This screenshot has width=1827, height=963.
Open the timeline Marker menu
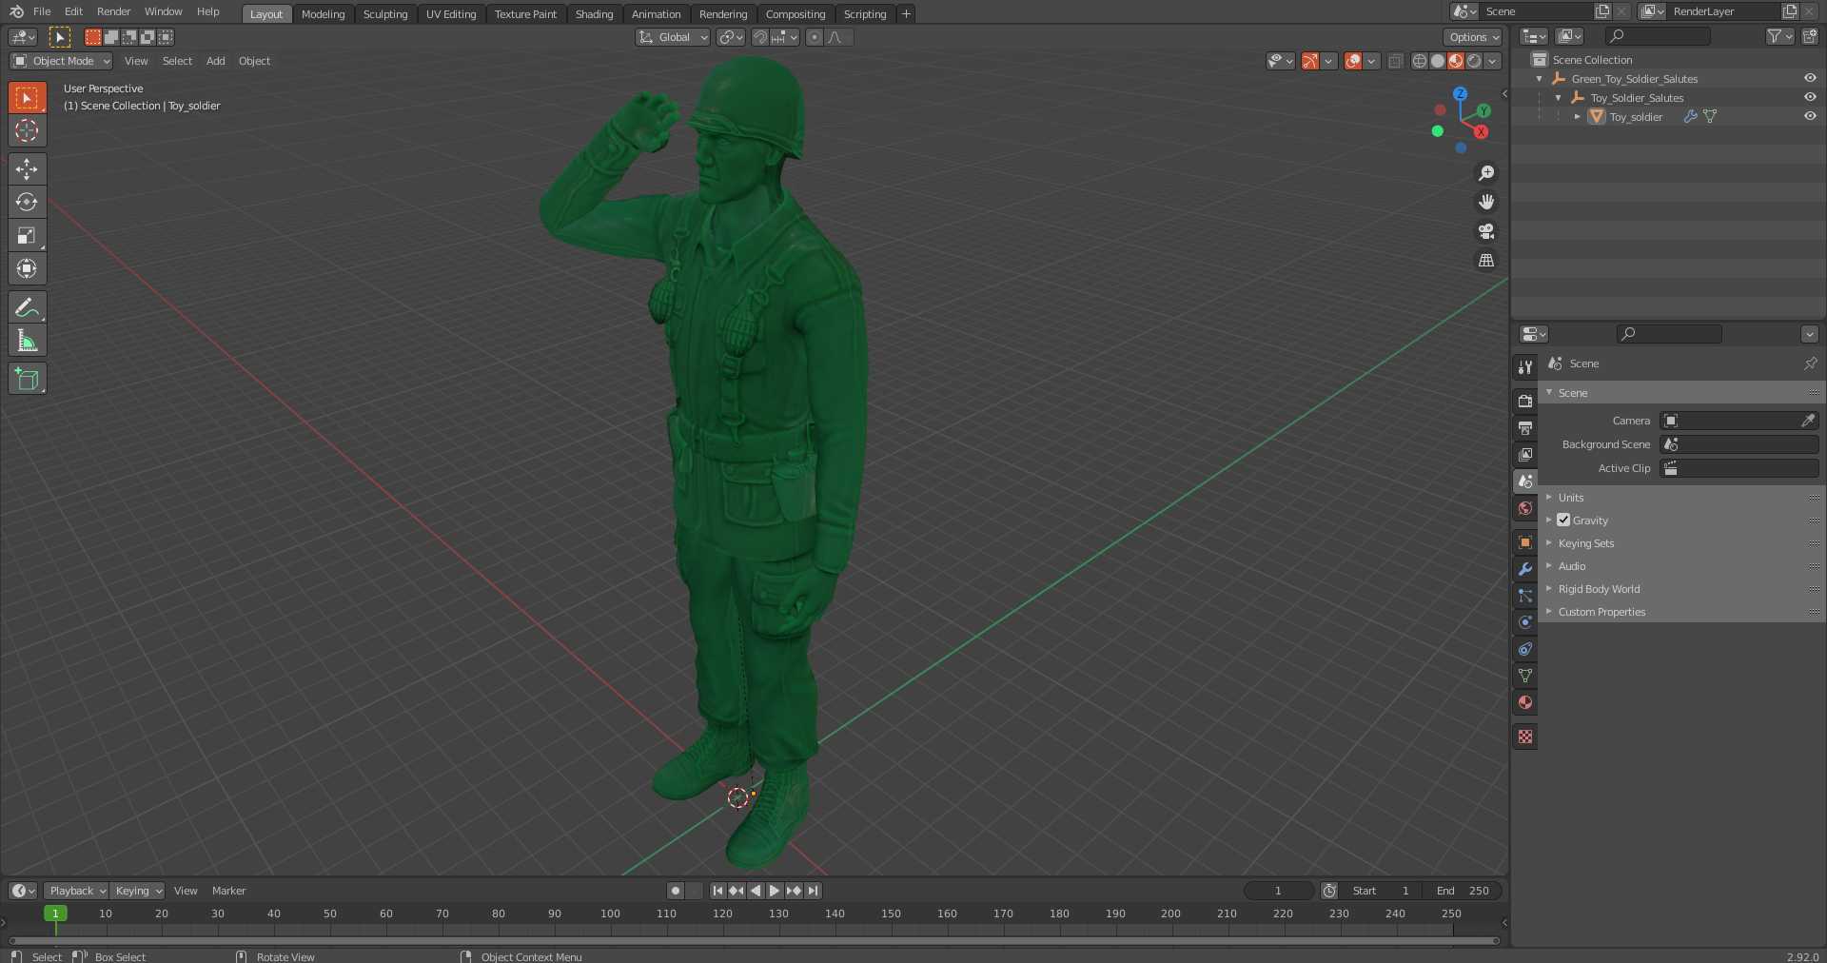point(229,891)
